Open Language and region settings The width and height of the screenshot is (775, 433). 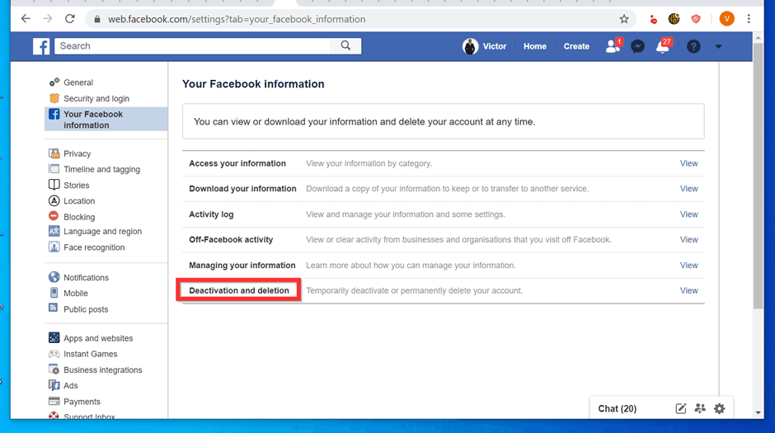103,231
